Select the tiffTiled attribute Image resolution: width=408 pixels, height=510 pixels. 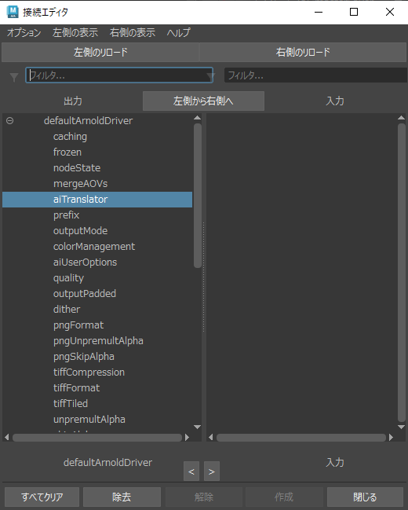pyautogui.click(x=97, y=404)
